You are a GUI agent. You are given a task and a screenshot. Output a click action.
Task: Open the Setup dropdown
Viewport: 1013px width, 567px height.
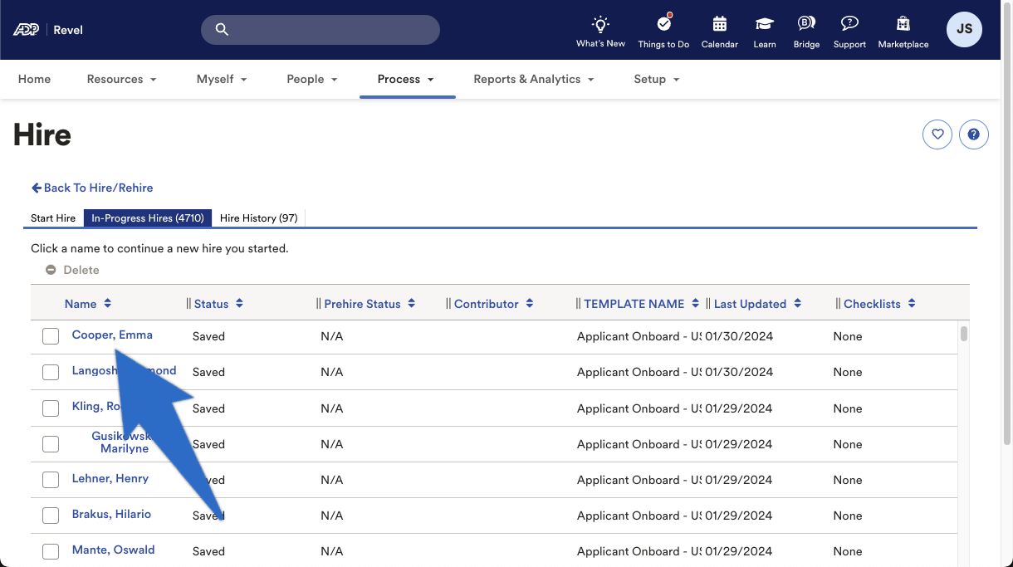tap(656, 79)
